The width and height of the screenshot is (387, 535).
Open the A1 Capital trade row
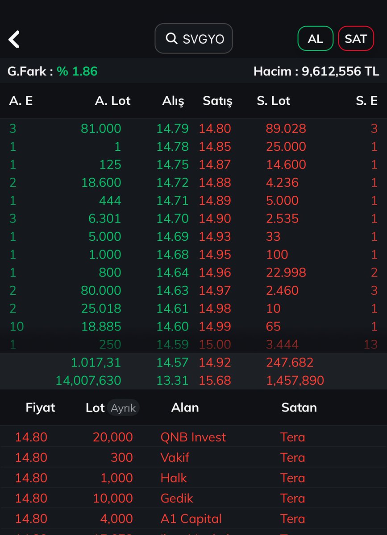[x=193, y=519]
